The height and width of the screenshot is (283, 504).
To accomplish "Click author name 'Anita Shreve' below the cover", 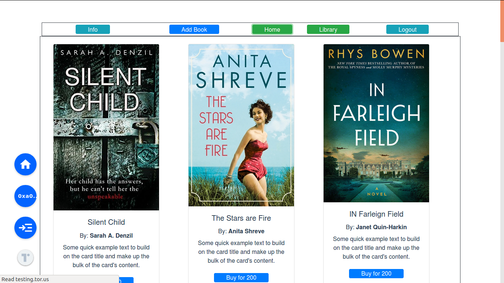I will click(x=246, y=231).
